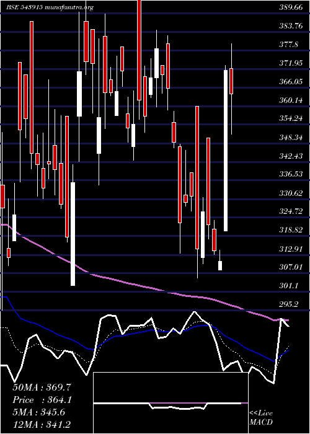Click the 295.2 price axis label
Screen dimensions: 310x434
[289, 304]
